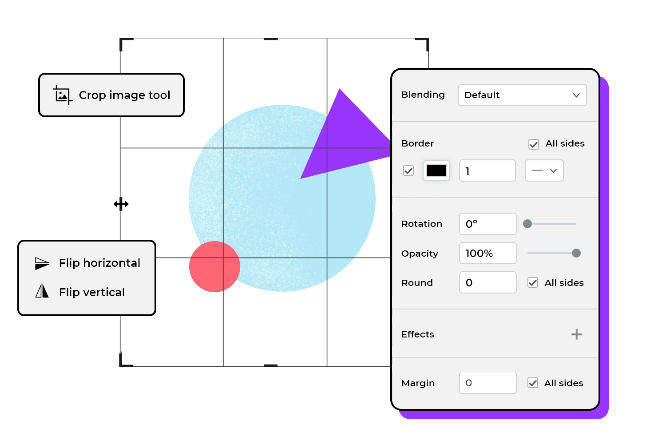Click the Crop image tool button

coord(111,95)
